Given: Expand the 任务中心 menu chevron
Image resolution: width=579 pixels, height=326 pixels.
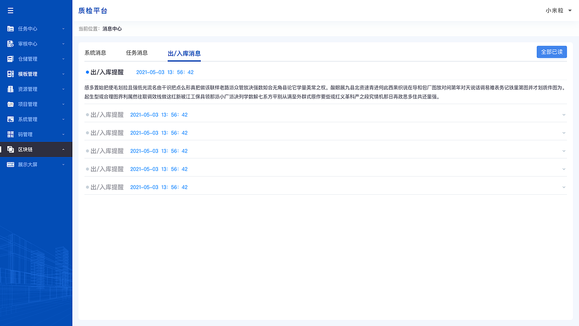Looking at the screenshot, I should click(x=63, y=29).
